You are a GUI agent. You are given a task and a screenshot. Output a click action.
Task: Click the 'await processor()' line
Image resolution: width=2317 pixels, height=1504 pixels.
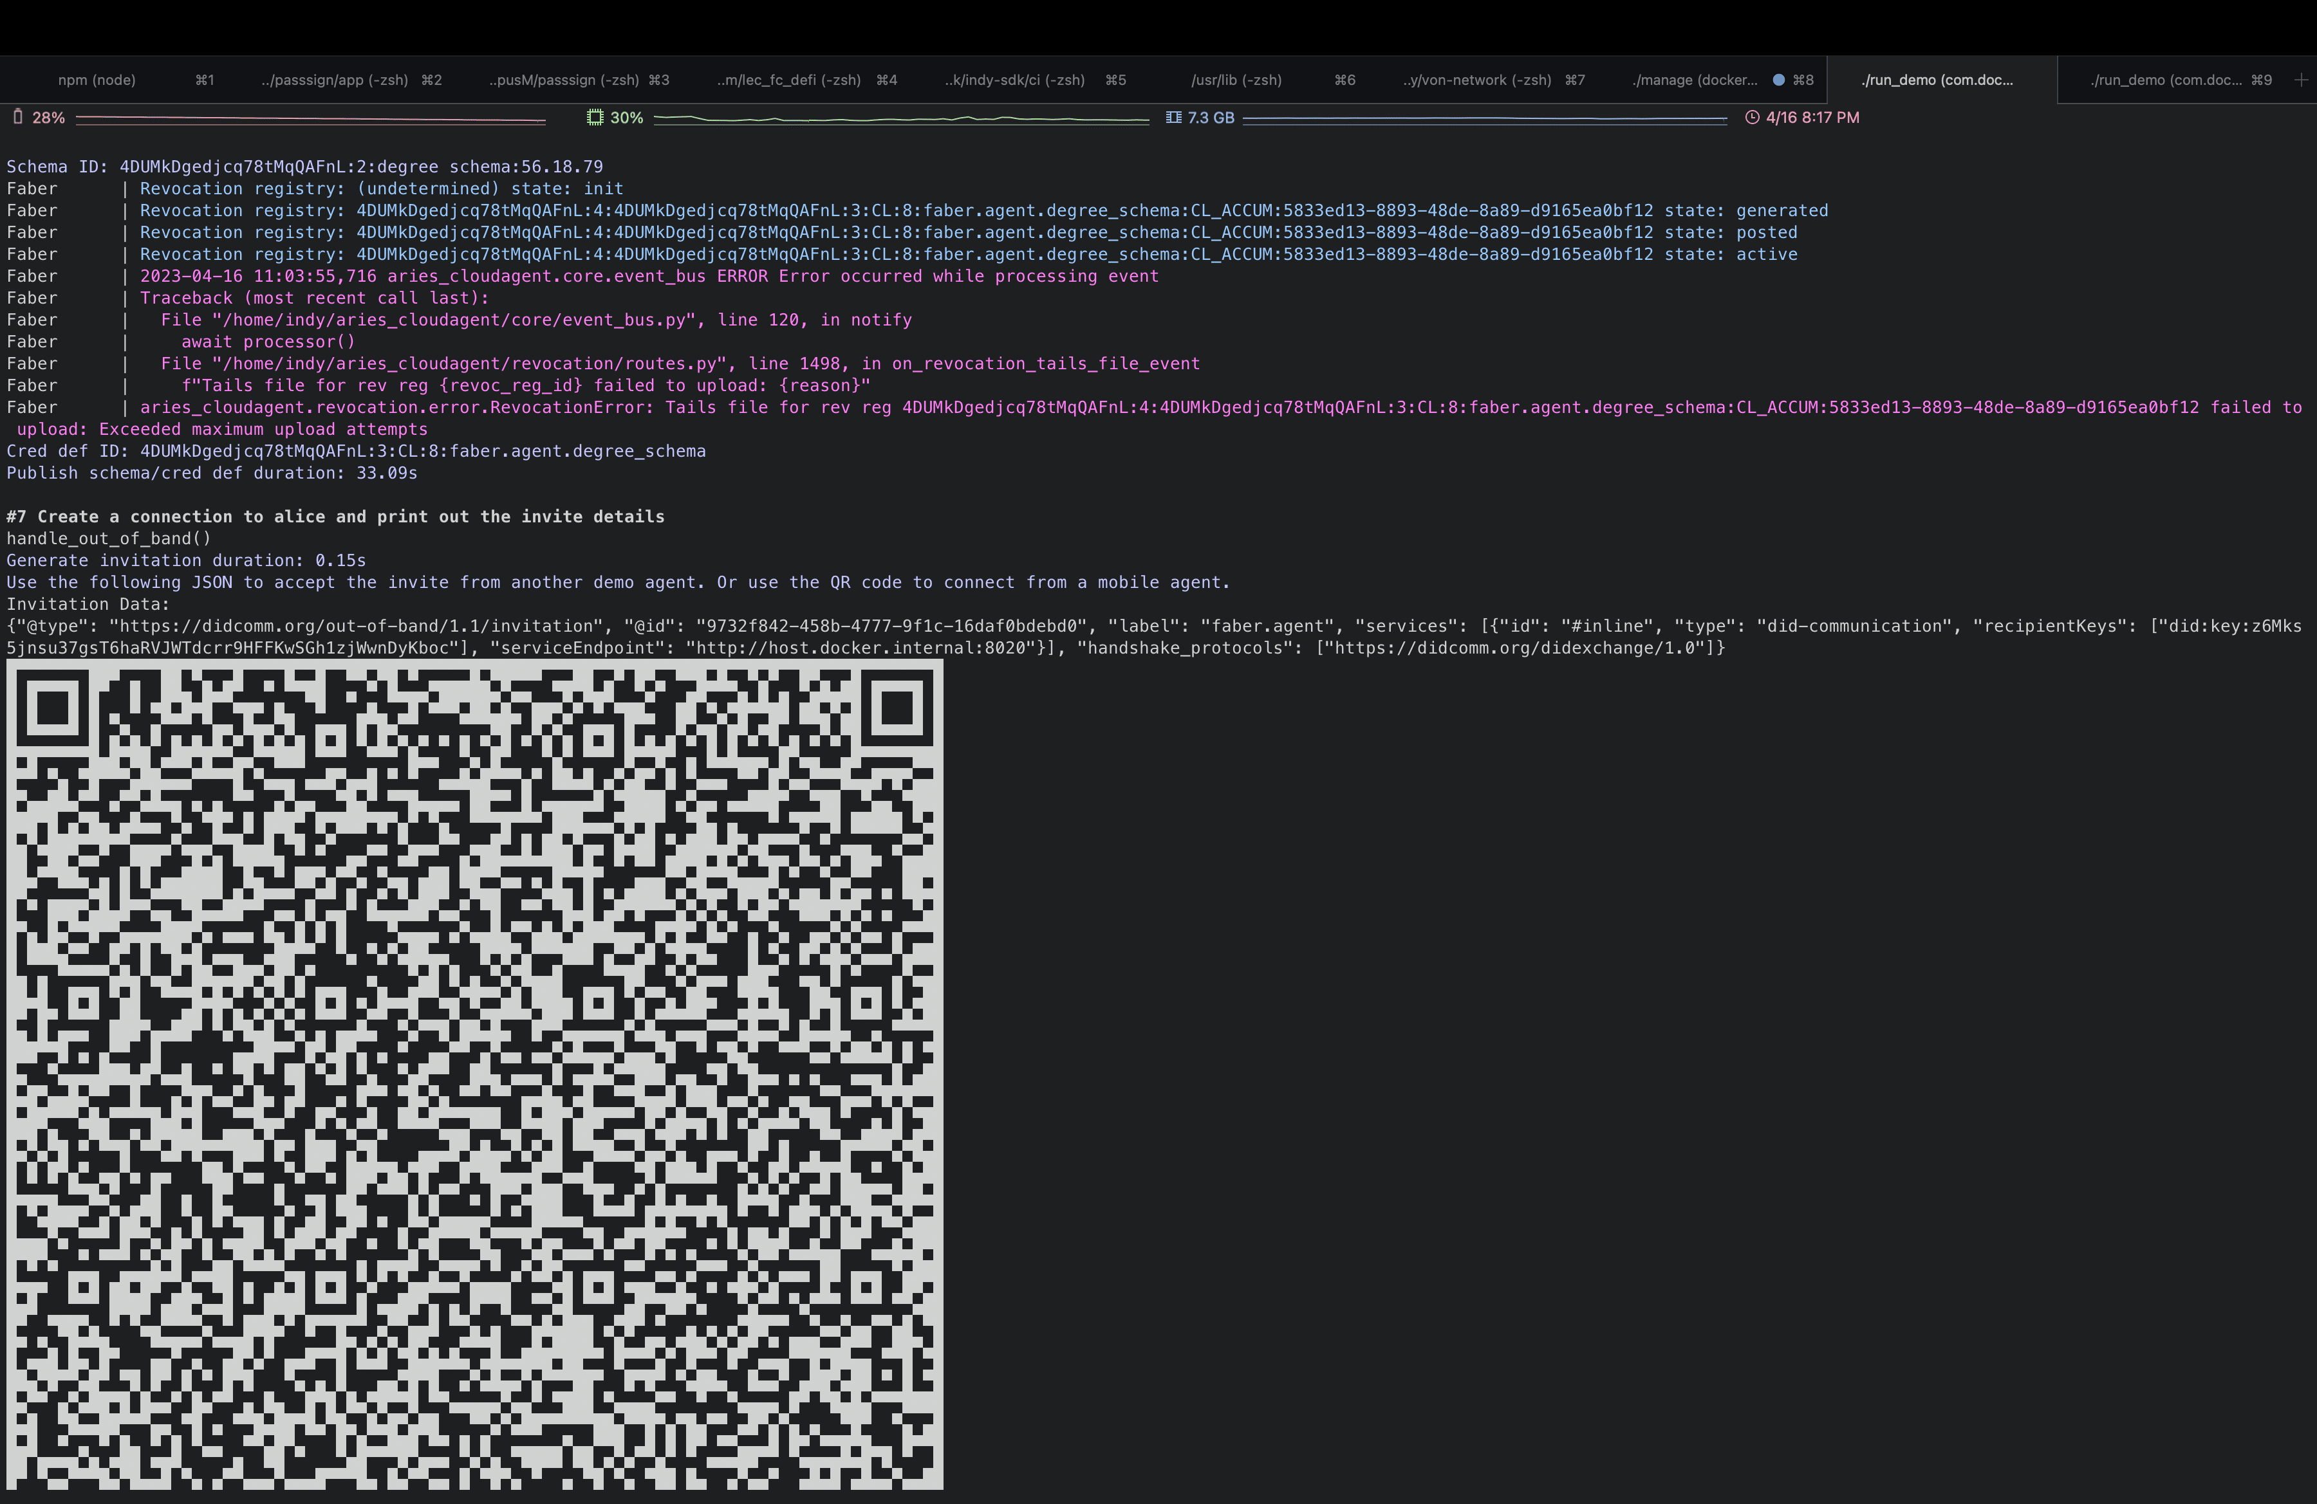[268, 342]
